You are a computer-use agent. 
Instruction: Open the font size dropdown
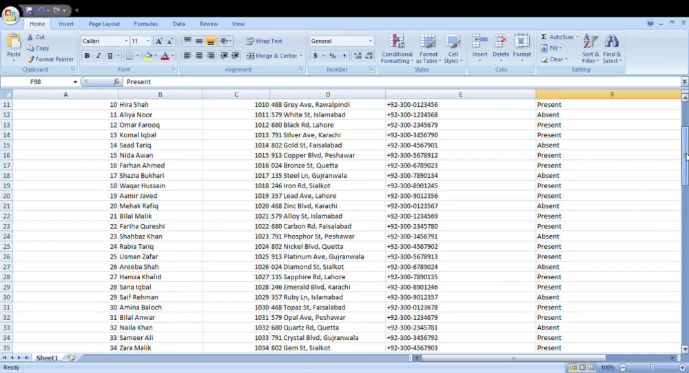point(147,41)
